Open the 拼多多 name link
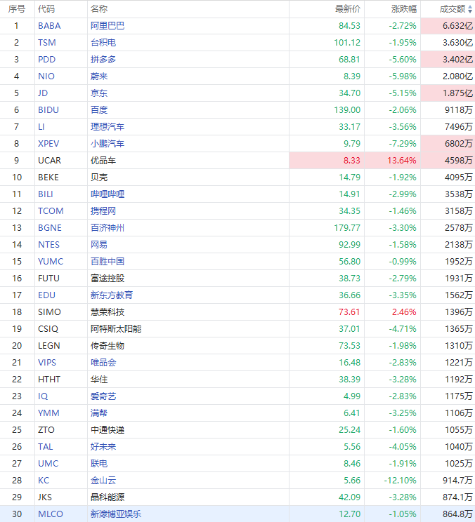 click(x=103, y=60)
